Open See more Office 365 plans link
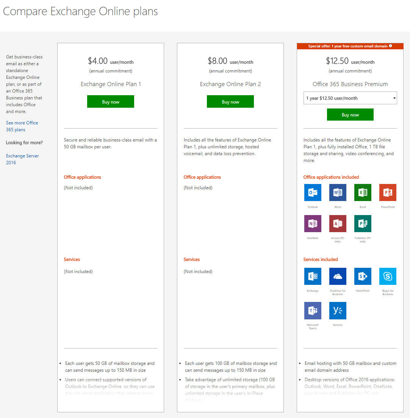Screen dimensions: 410x418 tap(22, 126)
